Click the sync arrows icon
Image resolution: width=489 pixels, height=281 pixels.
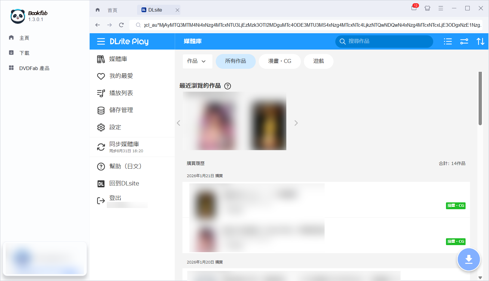pyautogui.click(x=101, y=147)
